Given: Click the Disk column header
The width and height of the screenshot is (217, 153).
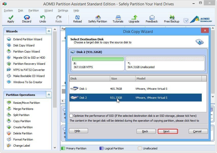Looking at the screenshot, I should tap(90, 79).
